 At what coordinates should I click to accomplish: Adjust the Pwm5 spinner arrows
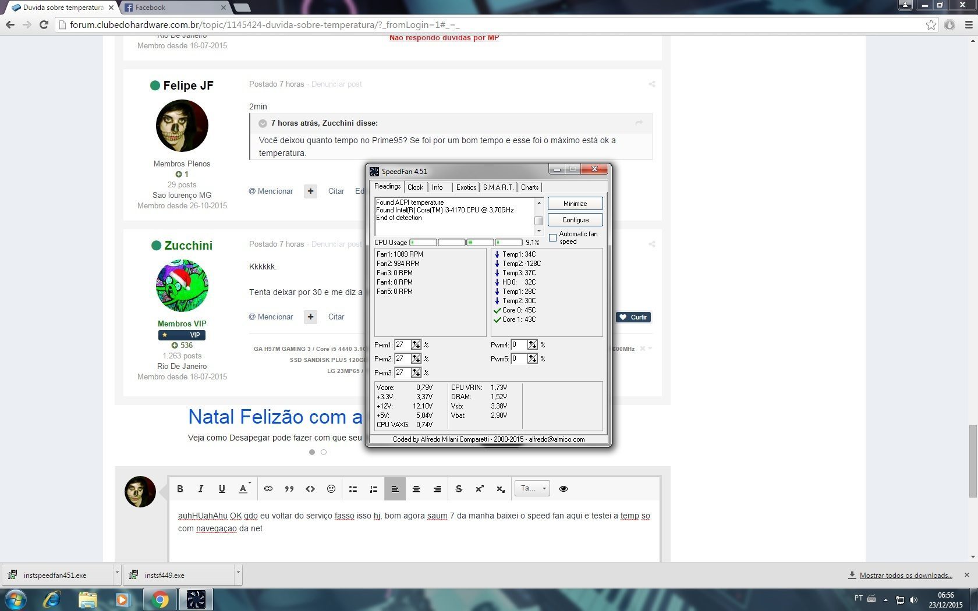pyautogui.click(x=533, y=359)
